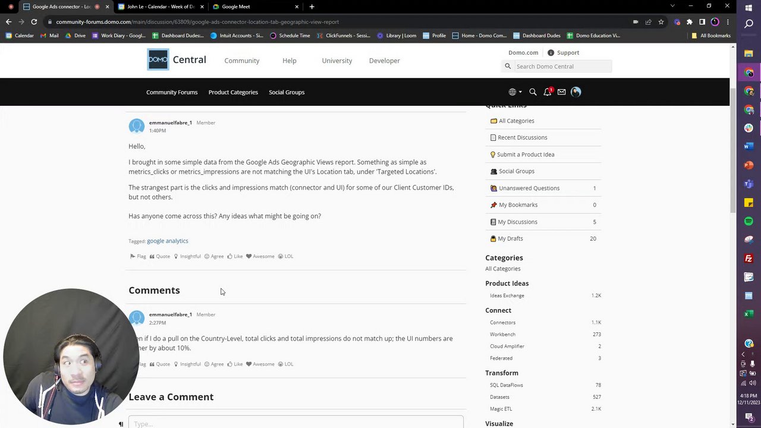761x428 pixels.
Task: Open Connectors category
Action: click(502, 322)
